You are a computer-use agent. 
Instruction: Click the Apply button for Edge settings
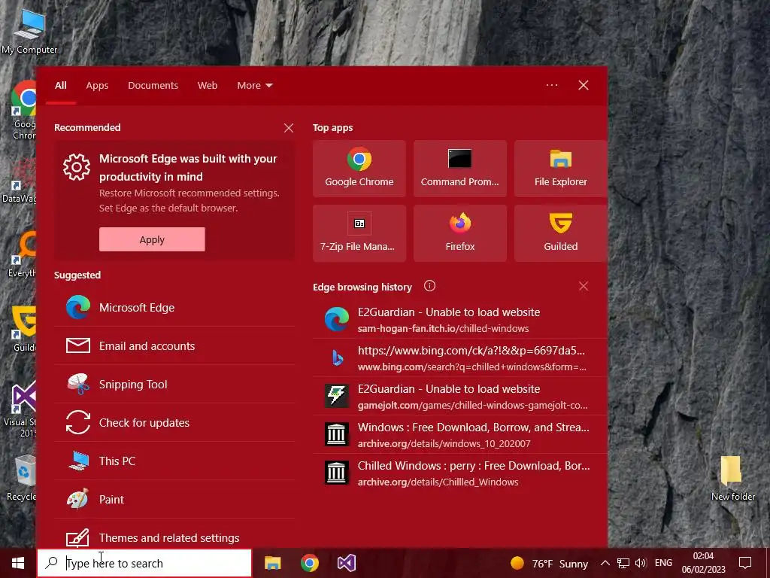pyautogui.click(x=152, y=239)
